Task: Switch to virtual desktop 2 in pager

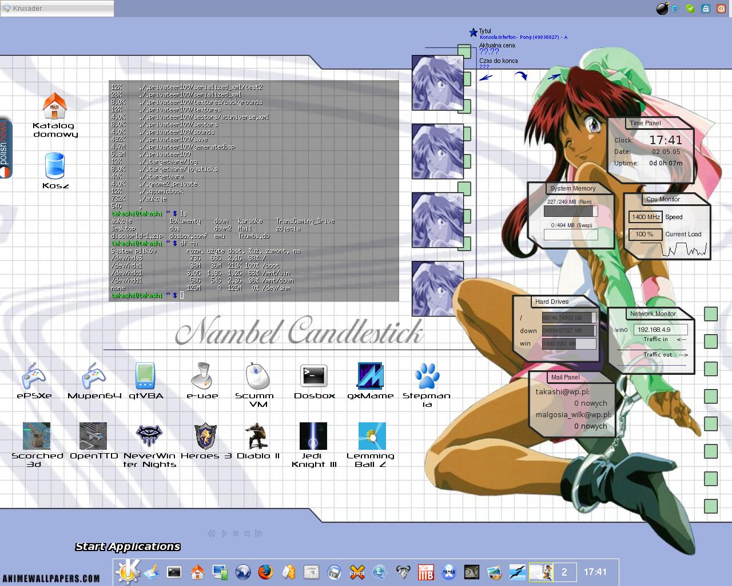Action: [564, 572]
